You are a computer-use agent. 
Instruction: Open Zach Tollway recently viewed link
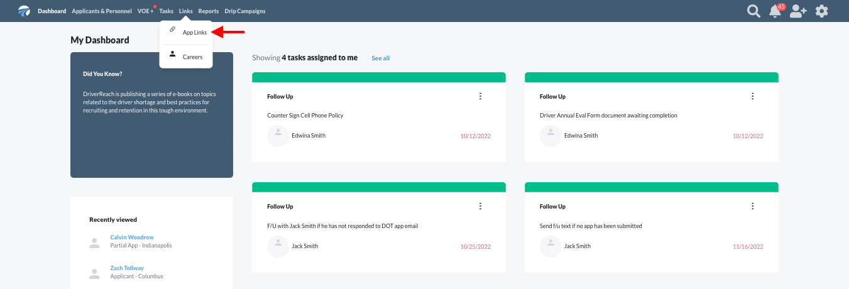(x=127, y=268)
